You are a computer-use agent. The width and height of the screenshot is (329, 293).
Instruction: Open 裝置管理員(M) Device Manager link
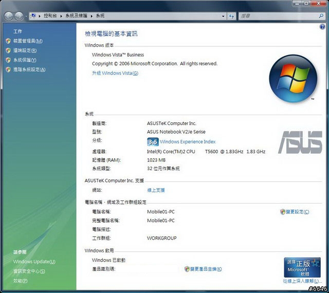pyautogui.click(x=28, y=41)
